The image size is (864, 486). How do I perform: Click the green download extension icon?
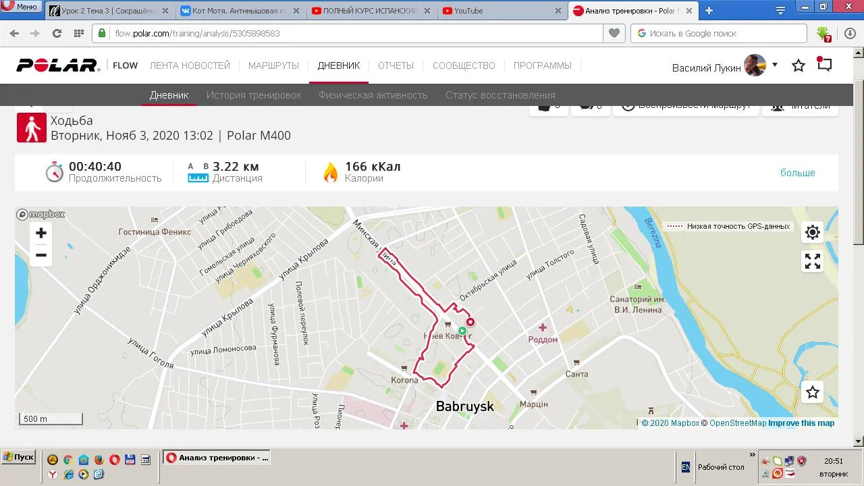click(823, 34)
